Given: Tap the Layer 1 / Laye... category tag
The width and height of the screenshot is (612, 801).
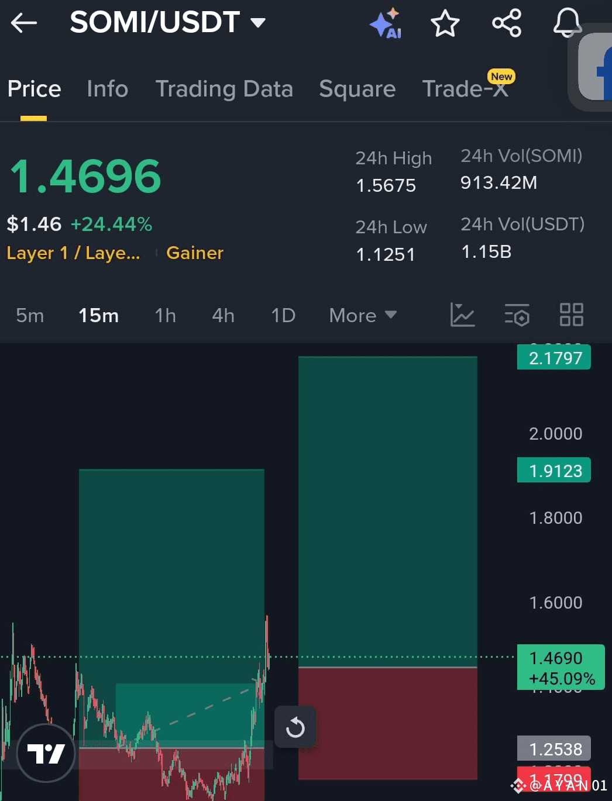Looking at the screenshot, I should pyautogui.click(x=73, y=253).
